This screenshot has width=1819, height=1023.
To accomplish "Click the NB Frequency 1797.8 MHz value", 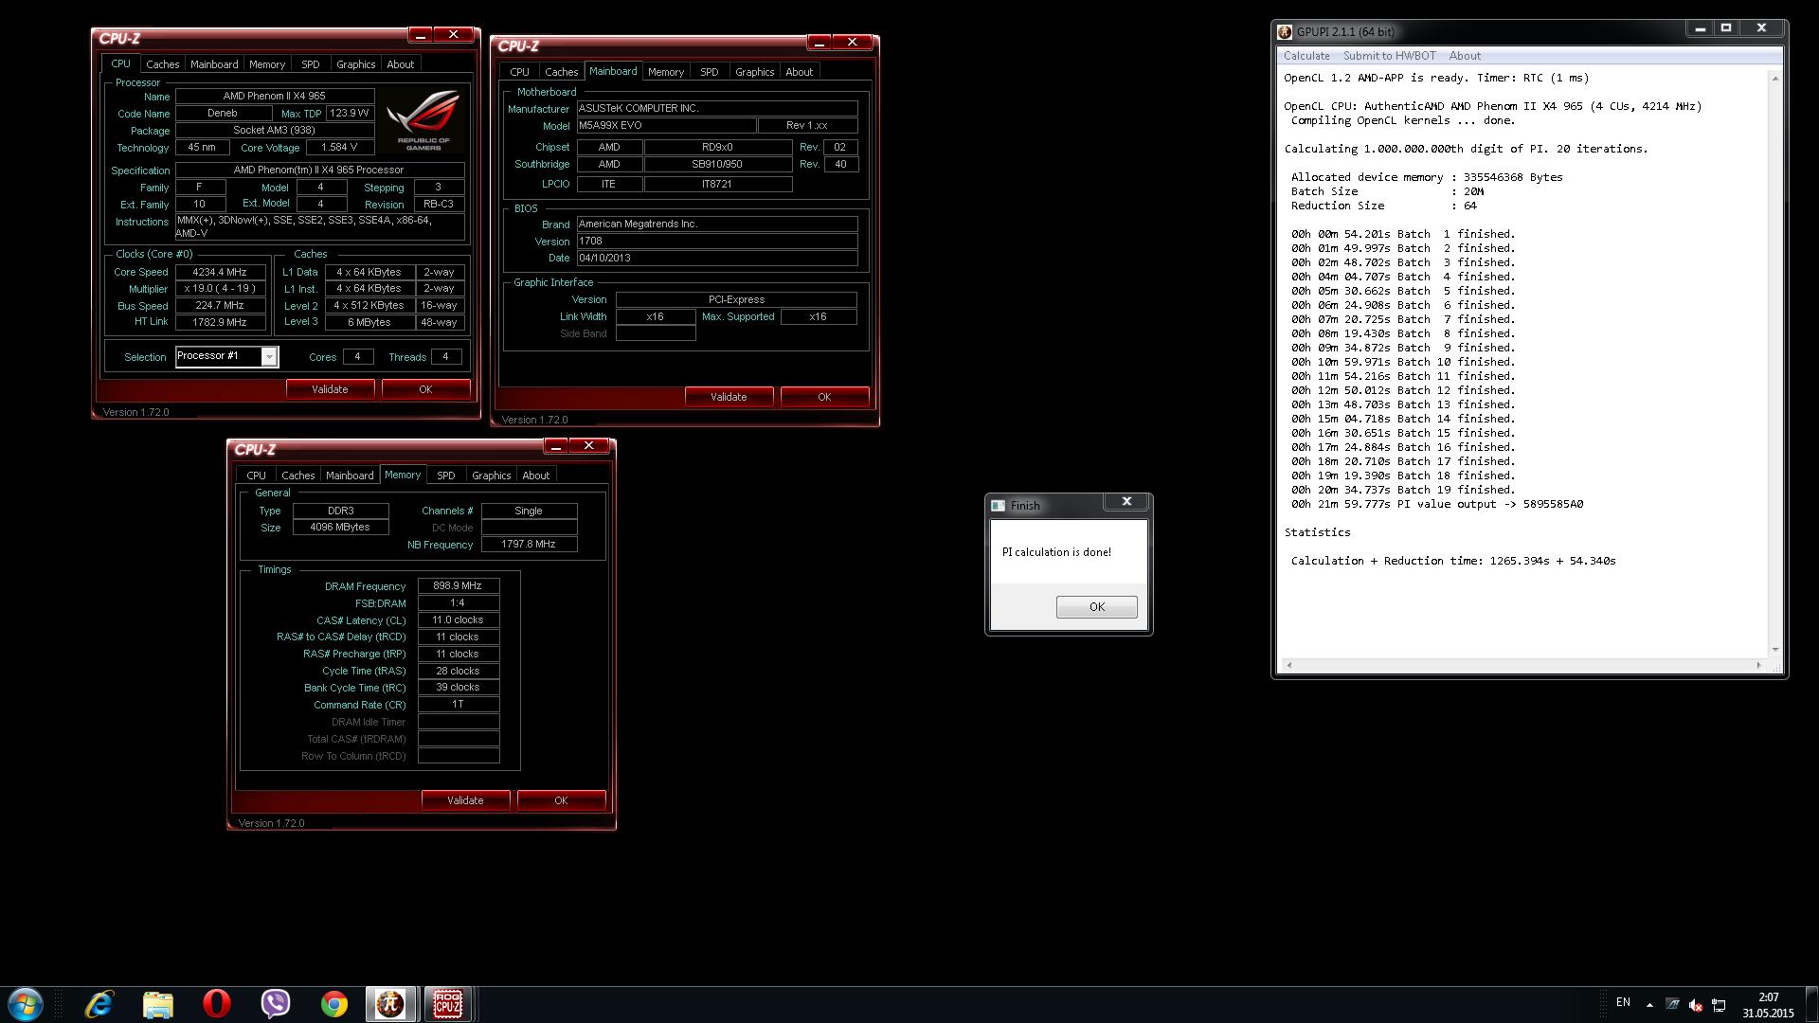I will [529, 545].
